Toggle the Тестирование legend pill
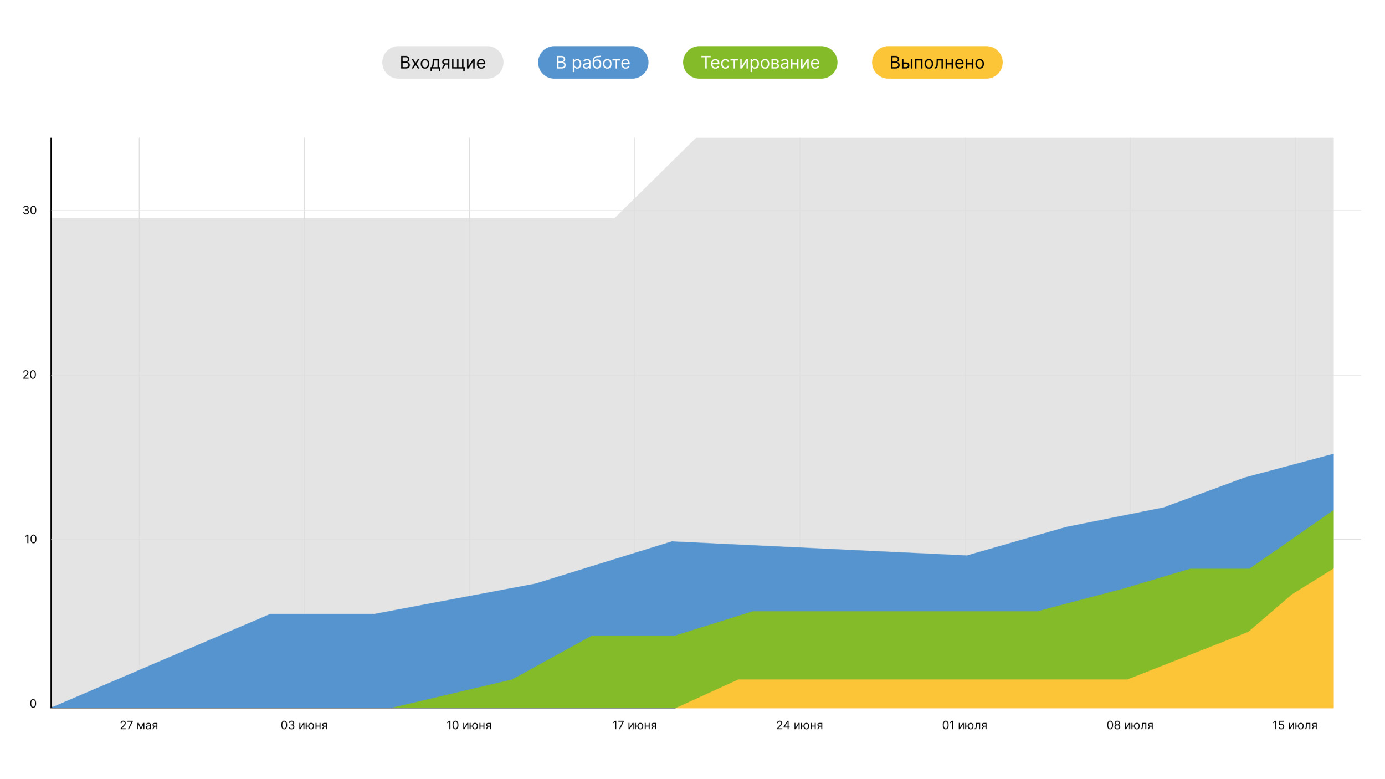The height and width of the screenshot is (779, 1385). point(760,63)
